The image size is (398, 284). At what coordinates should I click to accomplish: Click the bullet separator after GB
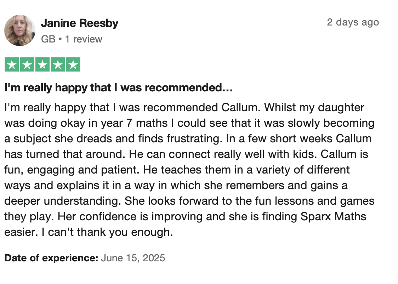pos(60,39)
